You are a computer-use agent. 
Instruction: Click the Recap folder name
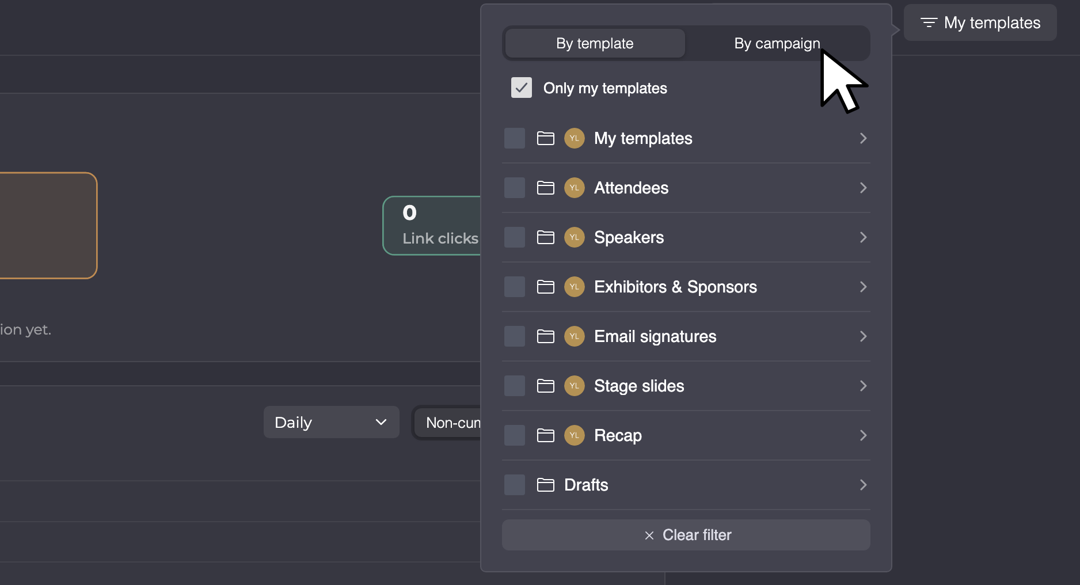pos(618,435)
